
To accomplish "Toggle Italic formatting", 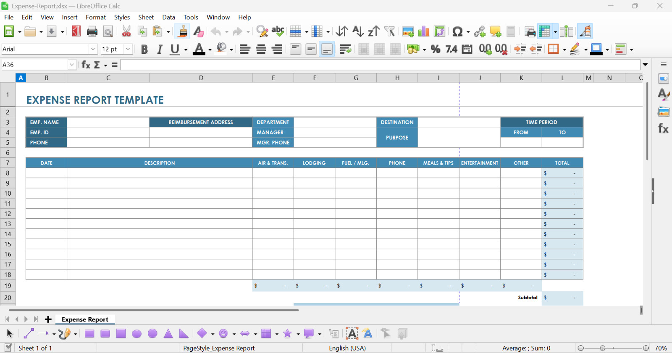I will click(x=160, y=49).
